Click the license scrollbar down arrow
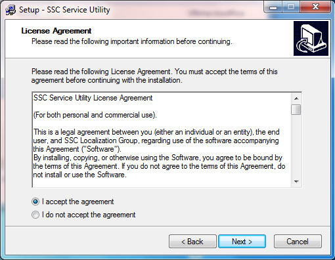Screen dimensions: 335x260 pyautogui.click(x=296, y=182)
